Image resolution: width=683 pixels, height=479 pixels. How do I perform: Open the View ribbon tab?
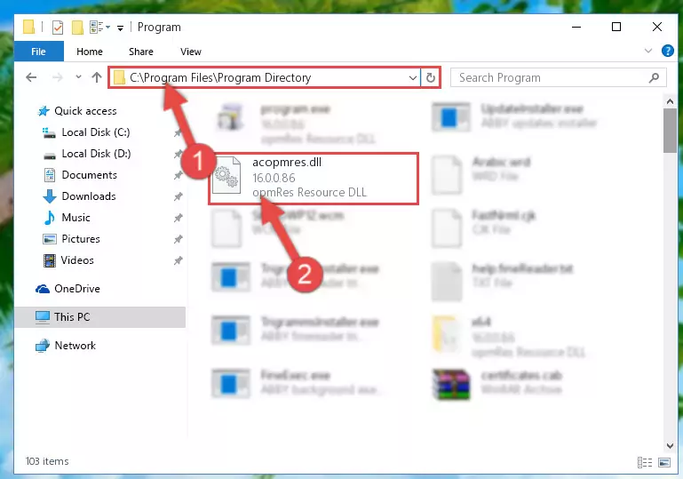(x=190, y=52)
